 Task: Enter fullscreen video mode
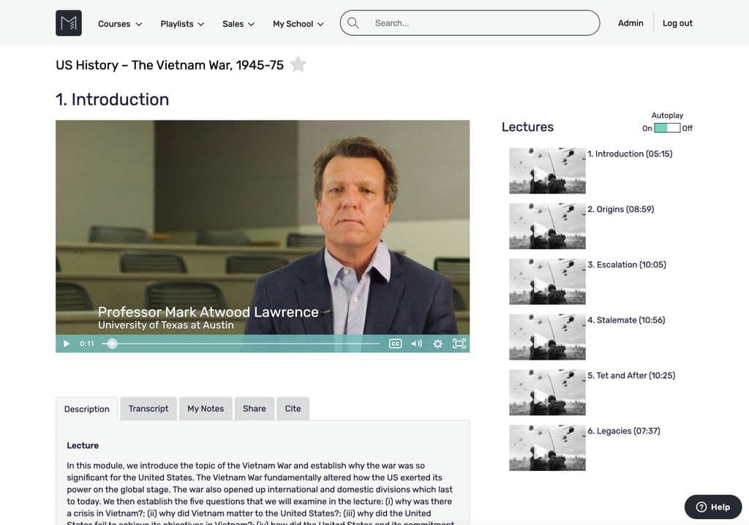459,344
